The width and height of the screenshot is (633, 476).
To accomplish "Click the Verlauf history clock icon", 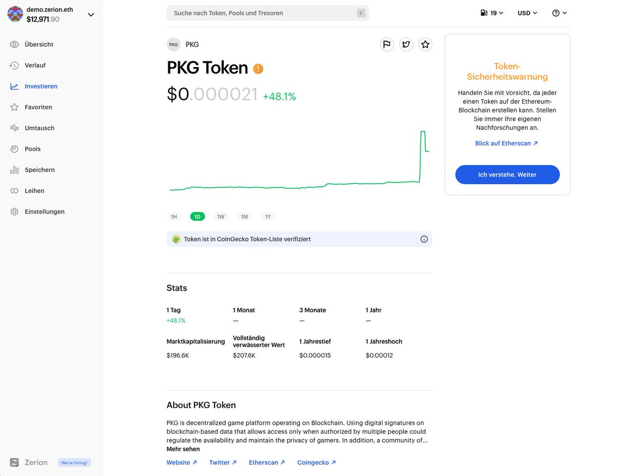I will point(14,65).
